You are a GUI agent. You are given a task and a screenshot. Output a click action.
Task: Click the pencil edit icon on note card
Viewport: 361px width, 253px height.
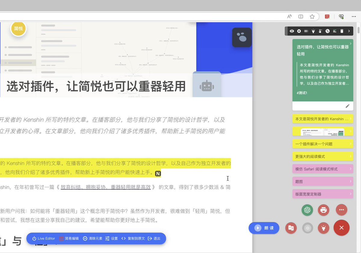point(347,106)
